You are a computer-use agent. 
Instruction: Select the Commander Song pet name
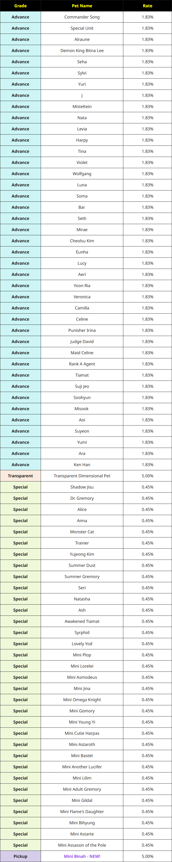[x=82, y=17]
